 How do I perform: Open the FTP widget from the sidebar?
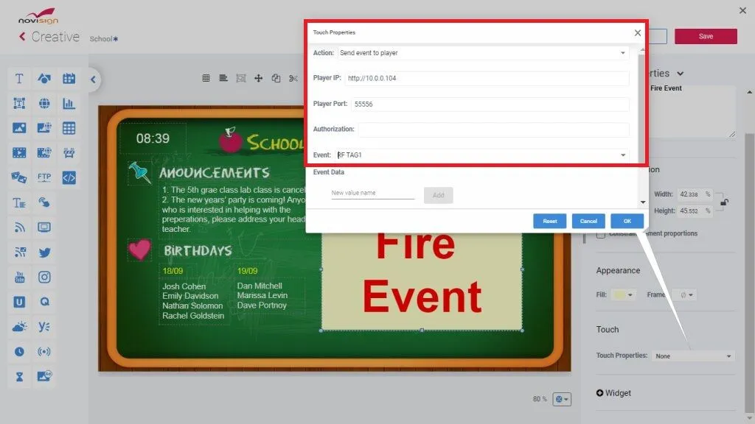44,177
